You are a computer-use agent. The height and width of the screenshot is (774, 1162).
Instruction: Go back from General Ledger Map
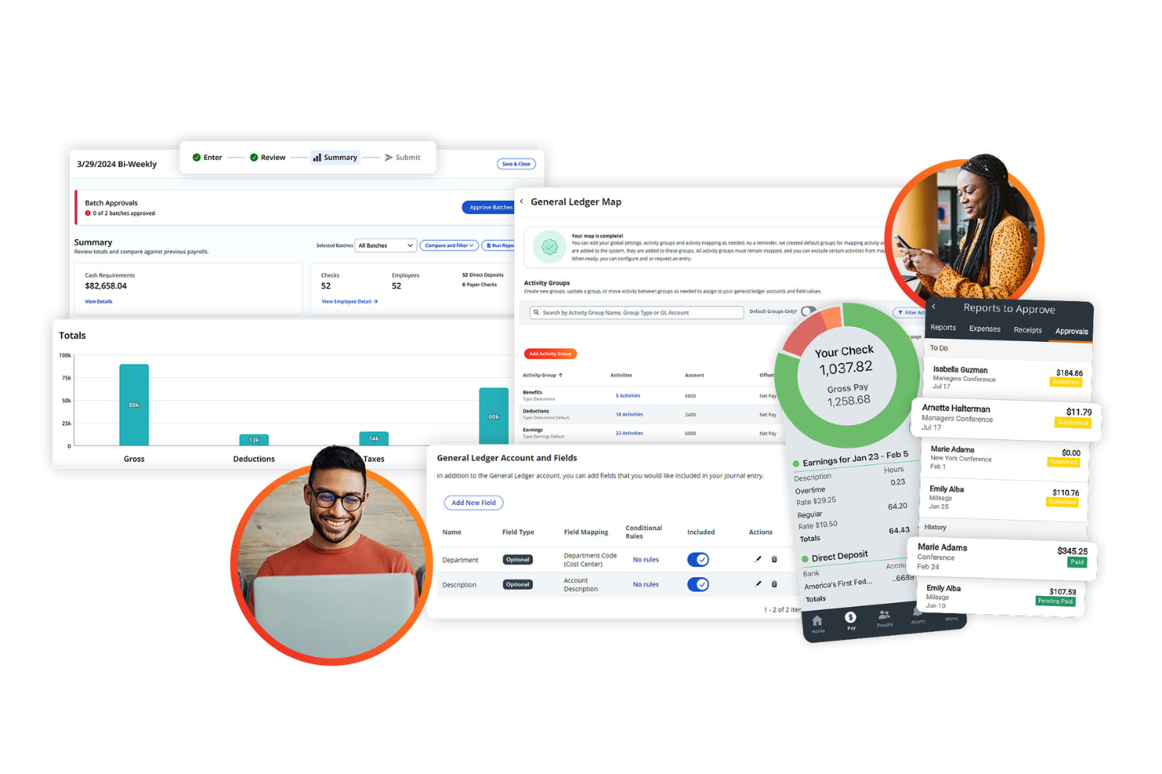pos(521,202)
